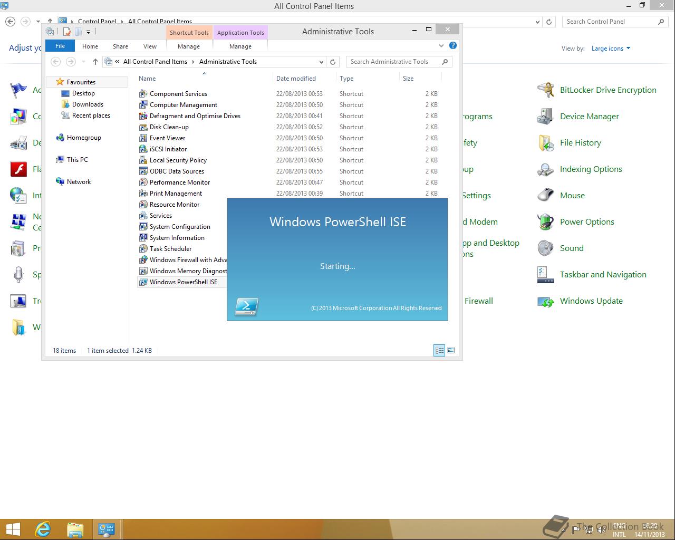Select the Local Security Policy icon
675x540 pixels.
[x=143, y=160]
